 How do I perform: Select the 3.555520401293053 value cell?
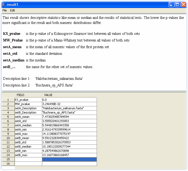point(69,121)
